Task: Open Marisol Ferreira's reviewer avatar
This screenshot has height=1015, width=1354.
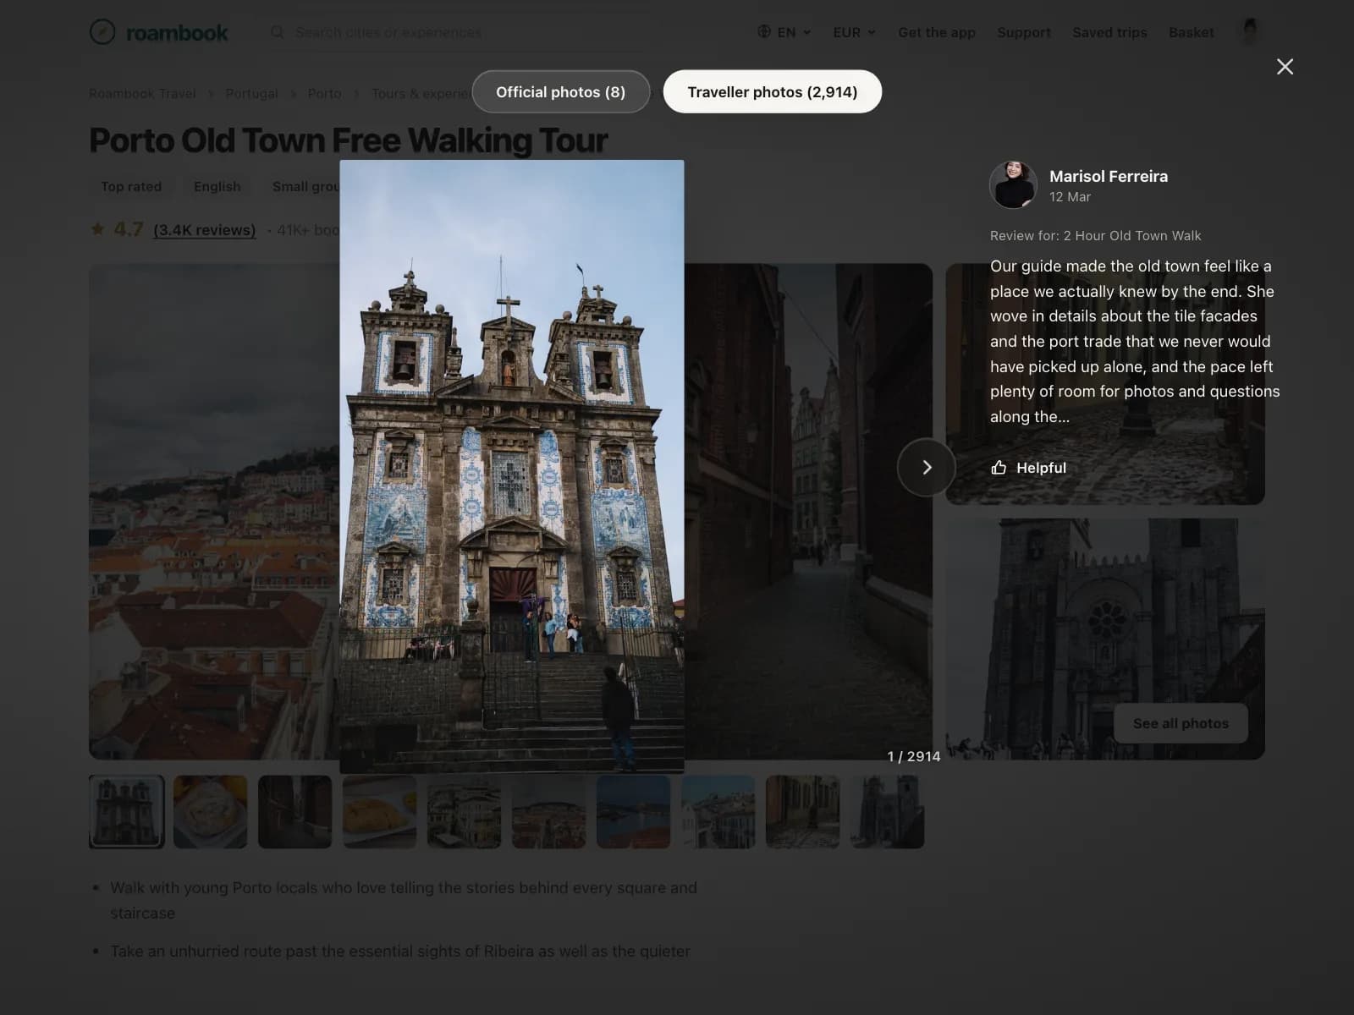Action: 1013,184
